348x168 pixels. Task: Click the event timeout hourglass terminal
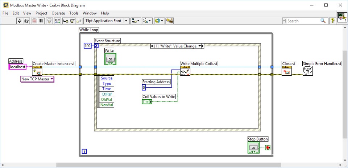(x=96, y=46)
